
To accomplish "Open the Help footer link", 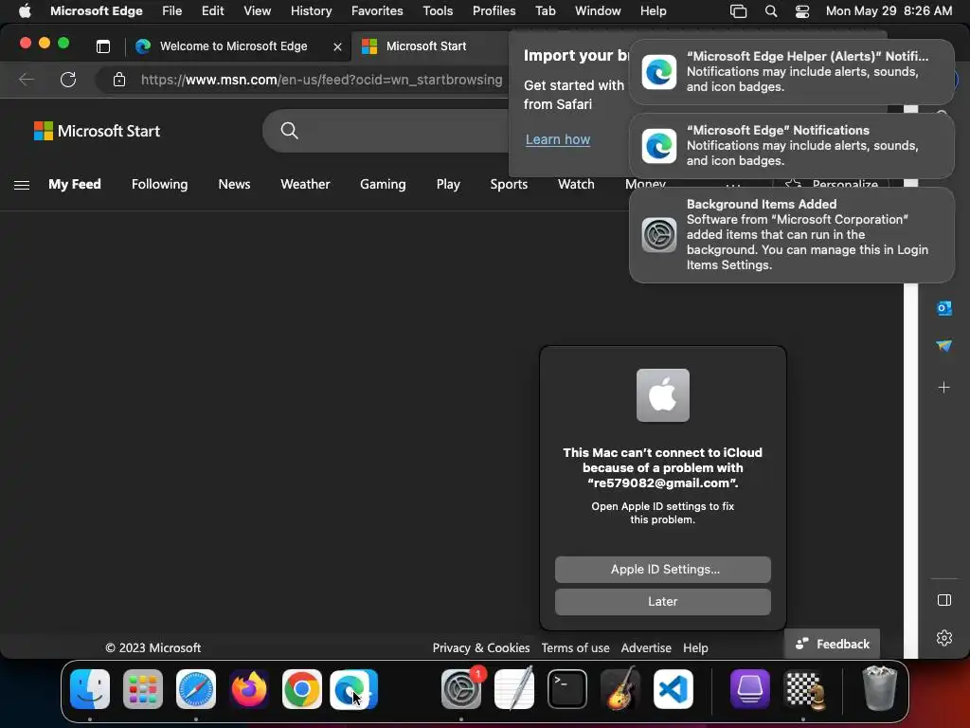I will point(695,647).
